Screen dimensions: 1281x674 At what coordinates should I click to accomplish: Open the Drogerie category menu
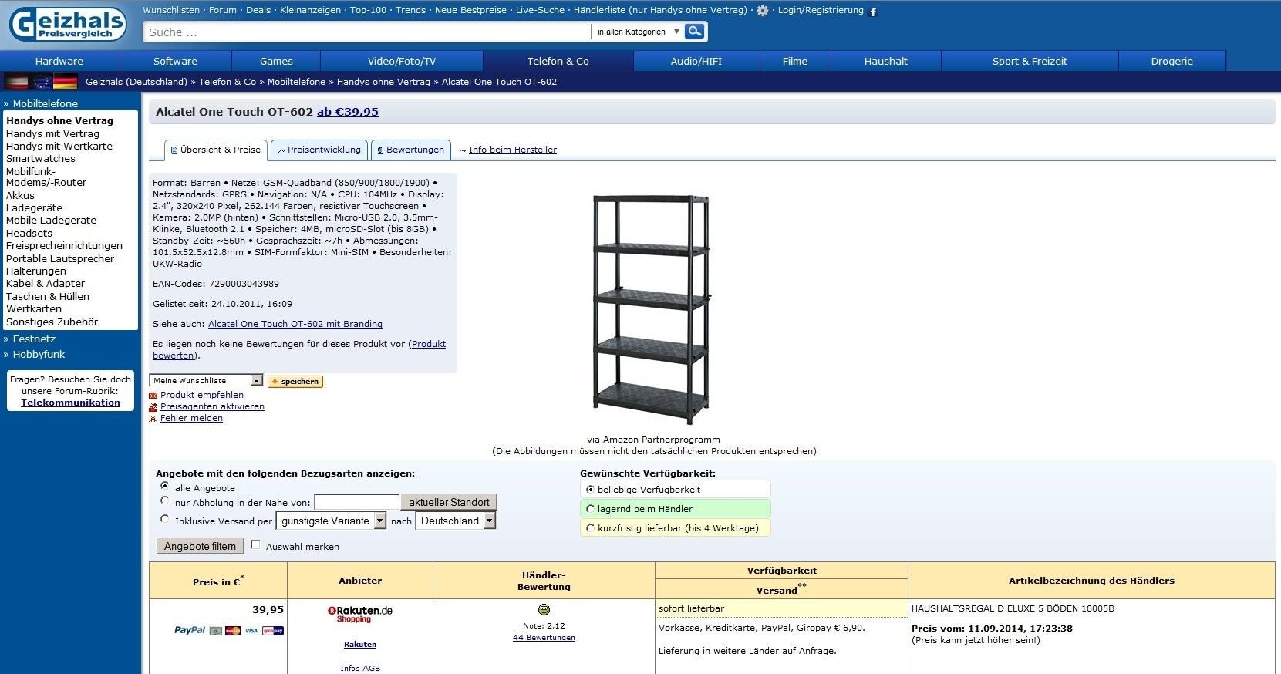pyautogui.click(x=1172, y=61)
